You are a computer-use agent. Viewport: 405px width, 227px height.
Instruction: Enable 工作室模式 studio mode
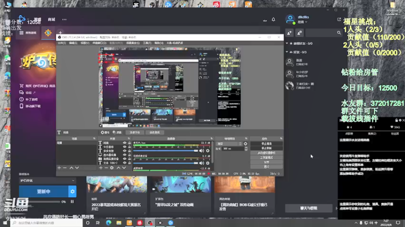[266, 157]
